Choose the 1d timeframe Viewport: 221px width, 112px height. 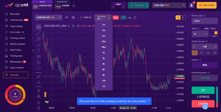pos(104,86)
